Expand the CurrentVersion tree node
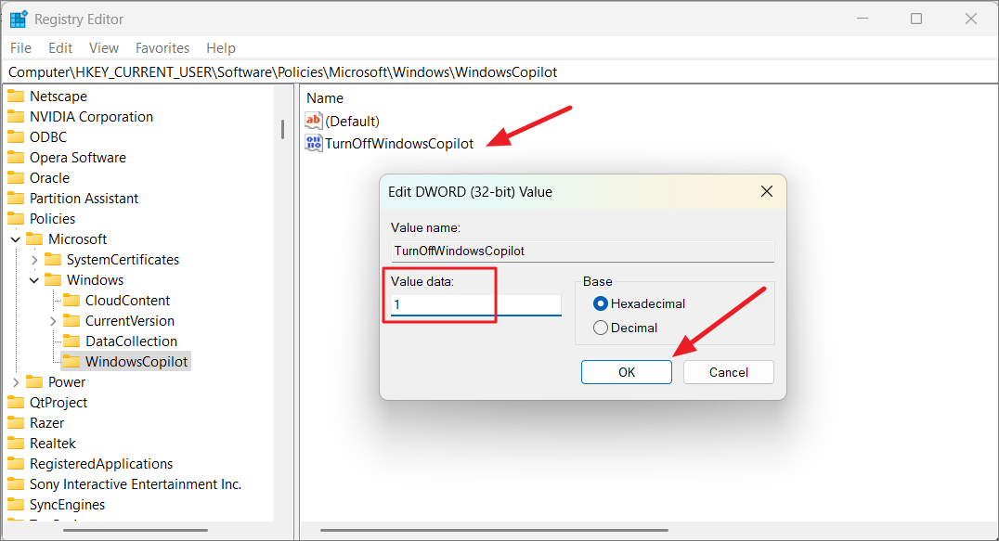Image resolution: width=999 pixels, height=541 pixels. coord(54,320)
